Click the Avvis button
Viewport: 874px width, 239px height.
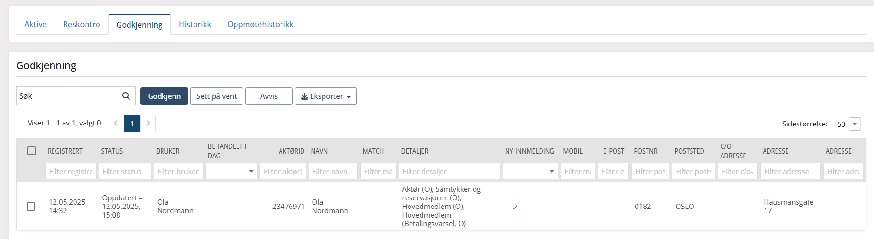click(x=269, y=96)
